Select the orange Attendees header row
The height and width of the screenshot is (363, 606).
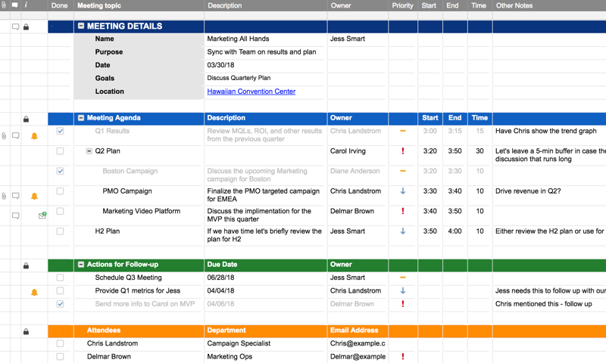[103, 330]
